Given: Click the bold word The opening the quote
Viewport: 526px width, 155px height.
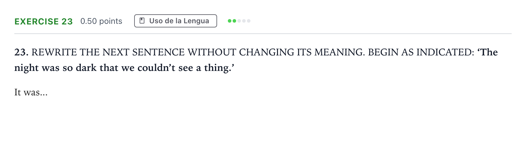Looking at the screenshot, I should point(489,52).
